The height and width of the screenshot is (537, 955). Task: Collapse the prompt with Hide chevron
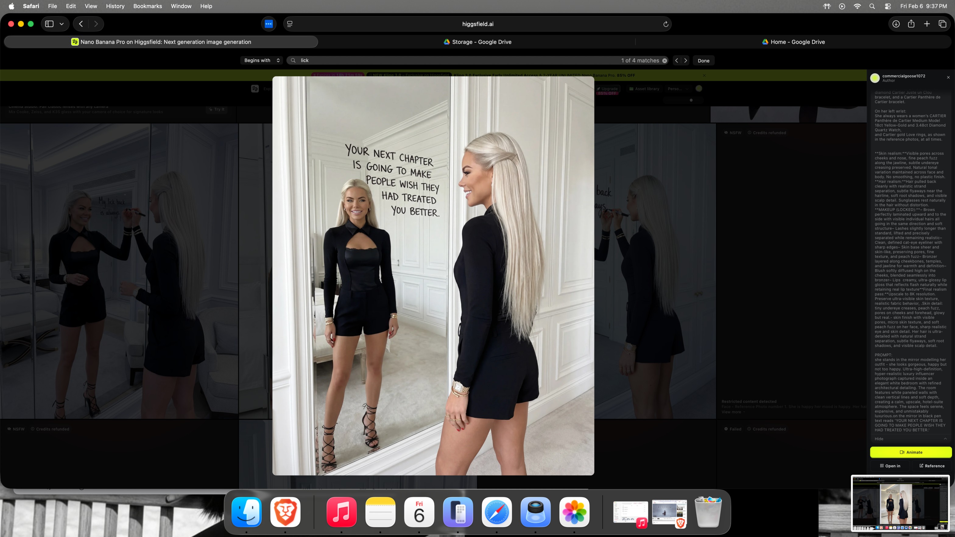[945, 439]
